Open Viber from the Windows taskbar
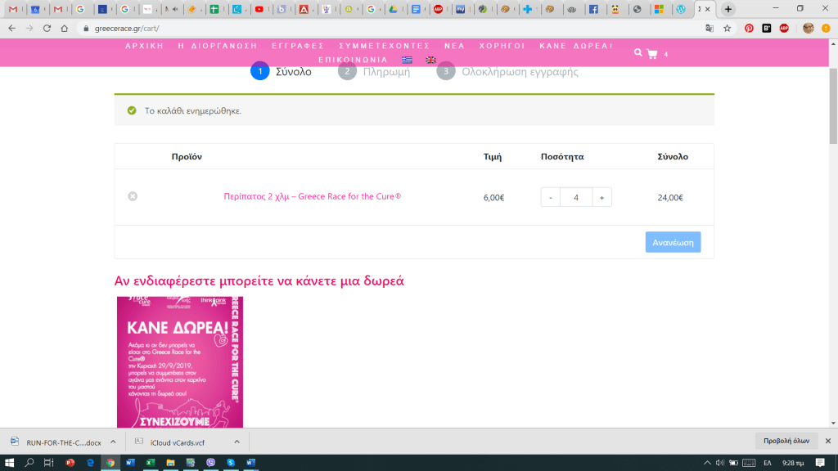Viewport: 838px width, 471px height. (x=212, y=463)
